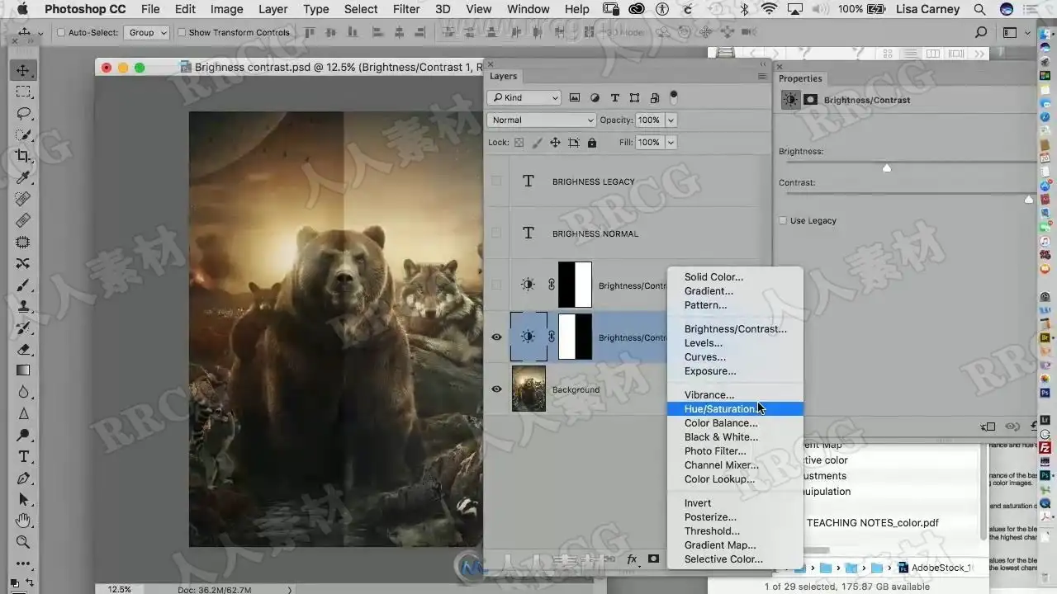Open the layer Kind filter dropdown
The height and width of the screenshot is (594, 1057).
(524, 98)
